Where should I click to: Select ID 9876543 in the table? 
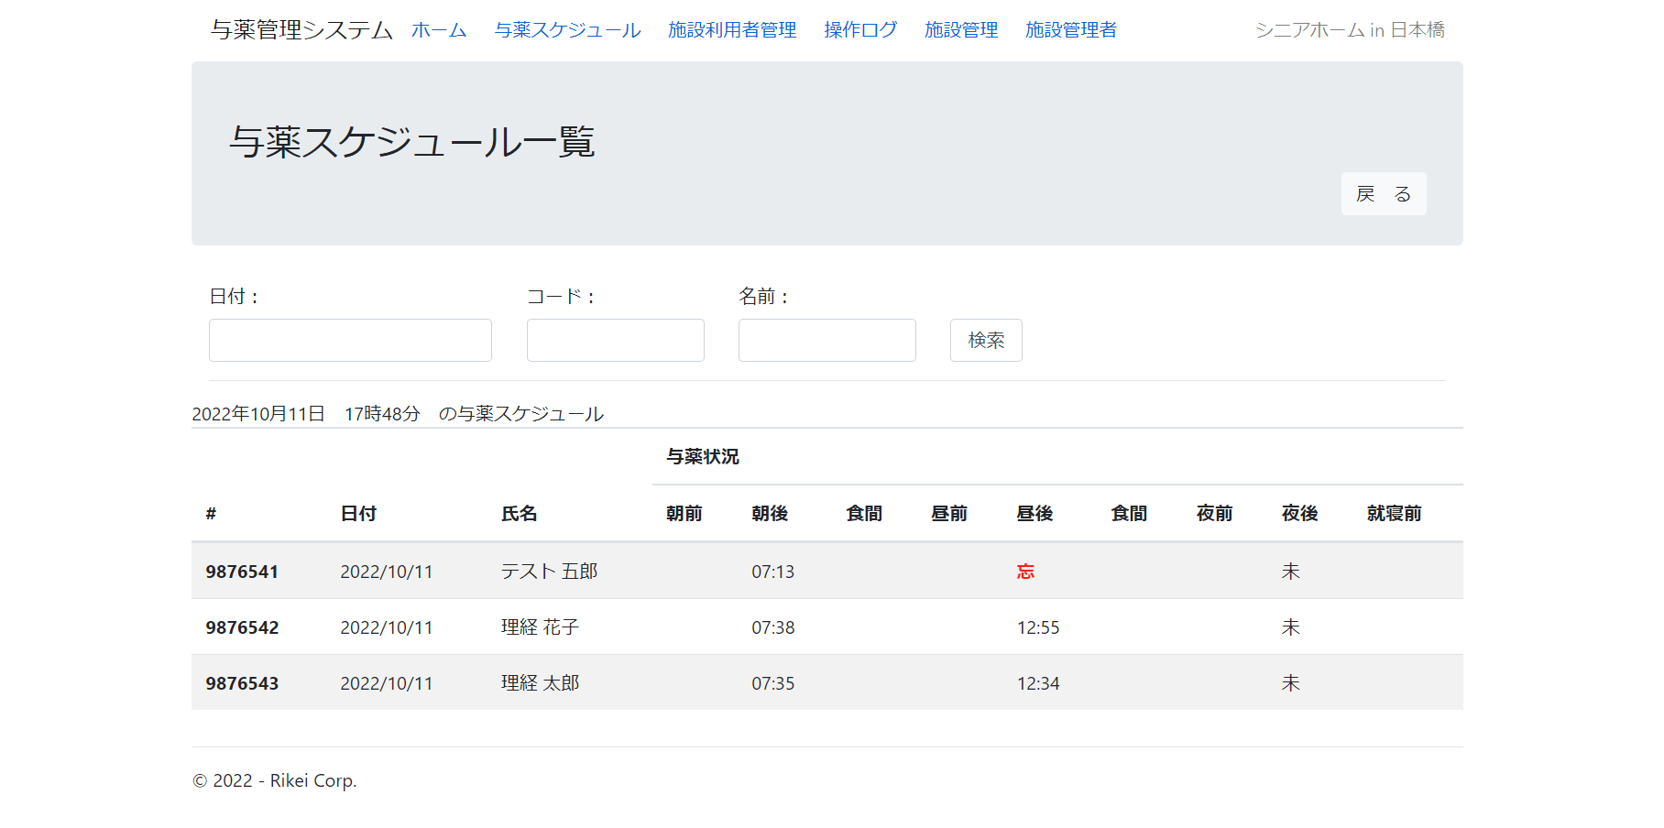tap(242, 683)
